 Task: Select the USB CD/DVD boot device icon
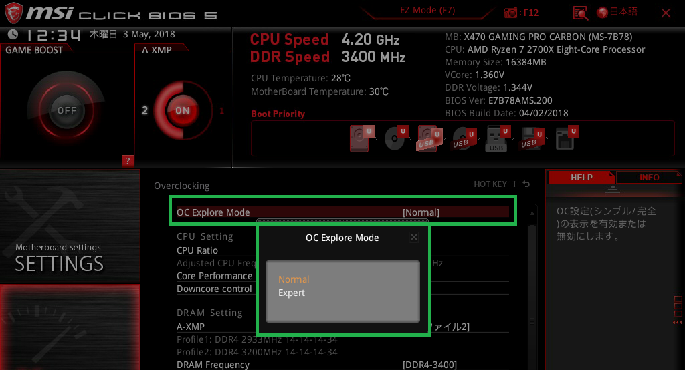pos(464,138)
